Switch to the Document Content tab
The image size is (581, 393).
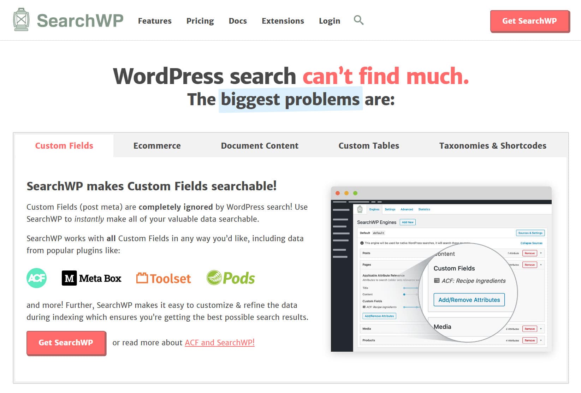pyautogui.click(x=260, y=145)
